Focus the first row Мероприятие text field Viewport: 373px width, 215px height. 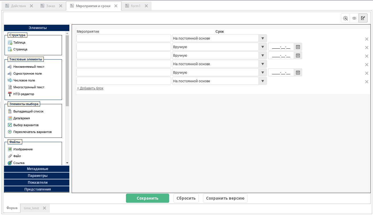click(124, 38)
